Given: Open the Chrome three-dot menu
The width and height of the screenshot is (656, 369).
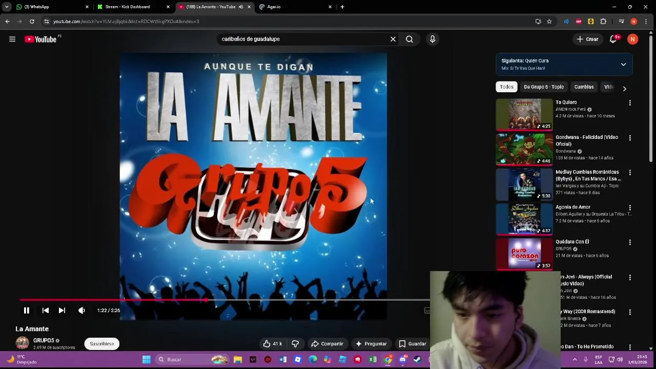Looking at the screenshot, I should 646,22.
